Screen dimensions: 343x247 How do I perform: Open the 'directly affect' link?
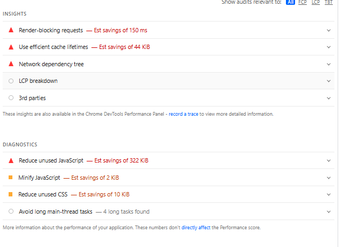[196, 228]
